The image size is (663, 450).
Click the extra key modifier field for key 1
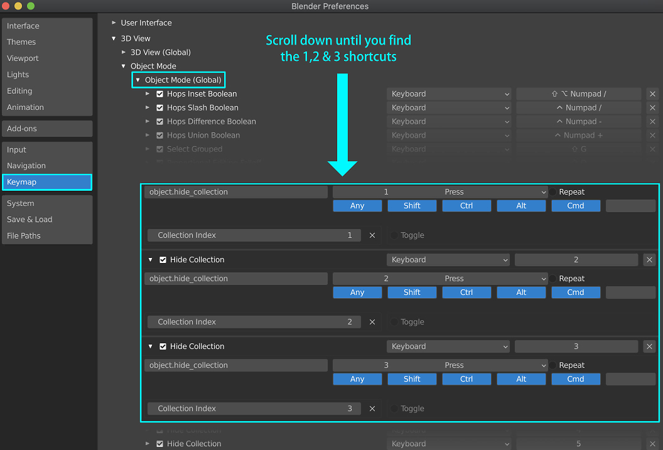point(630,206)
